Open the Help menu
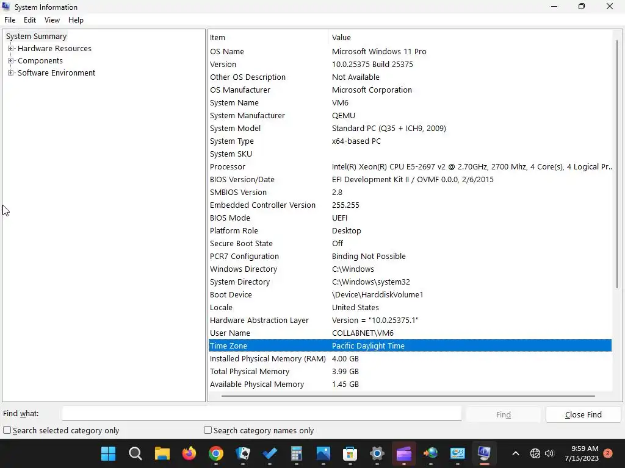 pyautogui.click(x=76, y=20)
